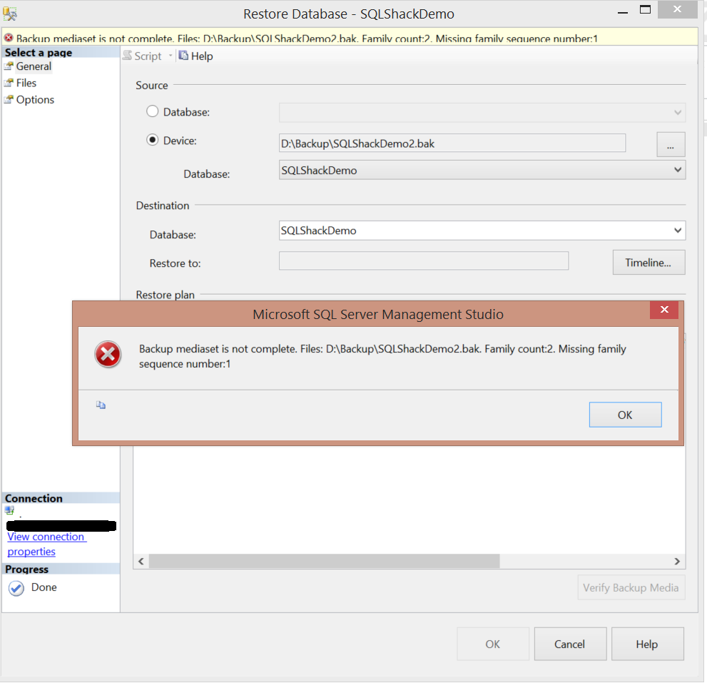Click the Restore to field

pos(423,260)
